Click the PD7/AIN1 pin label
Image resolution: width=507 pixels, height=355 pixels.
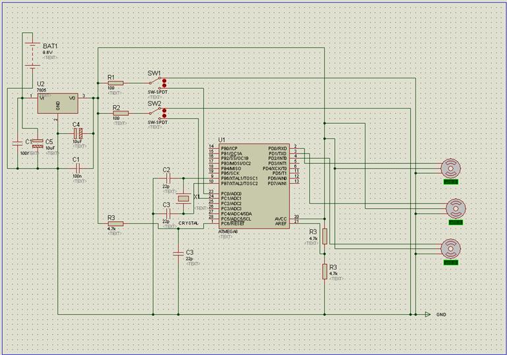278,184
